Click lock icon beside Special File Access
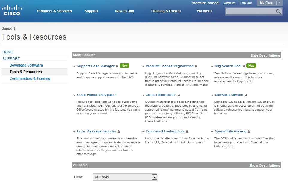The image size is (288, 190). point(248,132)
